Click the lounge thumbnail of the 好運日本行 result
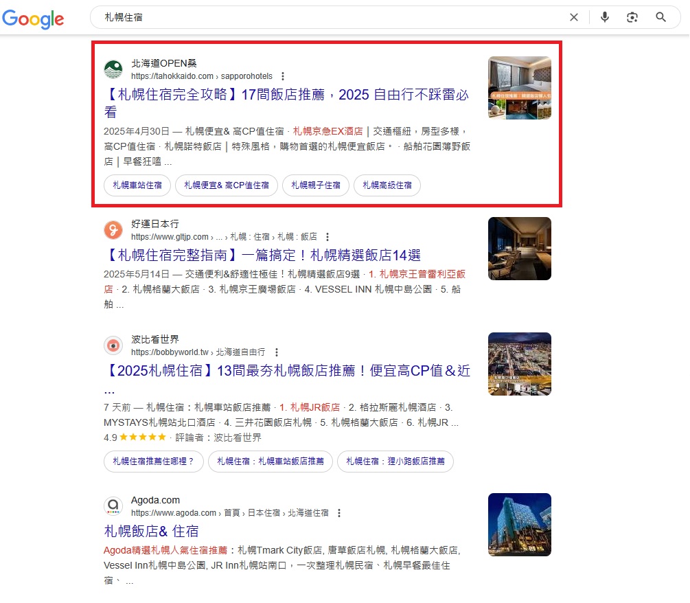690x603 pixels. click(x=520, y=249)
